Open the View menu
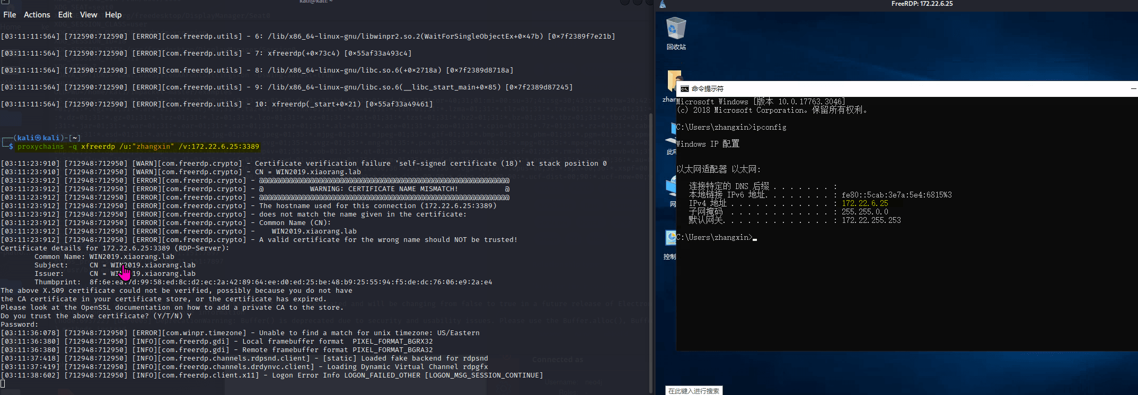 tap(89, 15)
